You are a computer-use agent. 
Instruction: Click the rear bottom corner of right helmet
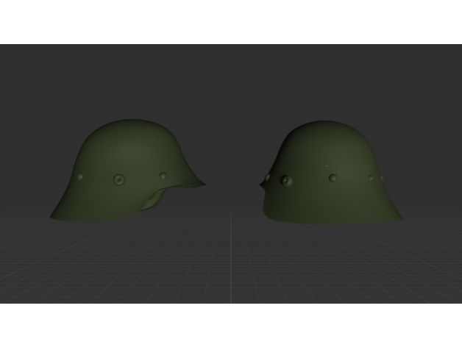(x=399, y=218)
